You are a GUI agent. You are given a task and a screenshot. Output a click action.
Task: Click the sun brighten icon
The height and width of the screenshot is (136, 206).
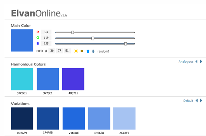pos(76,51)
